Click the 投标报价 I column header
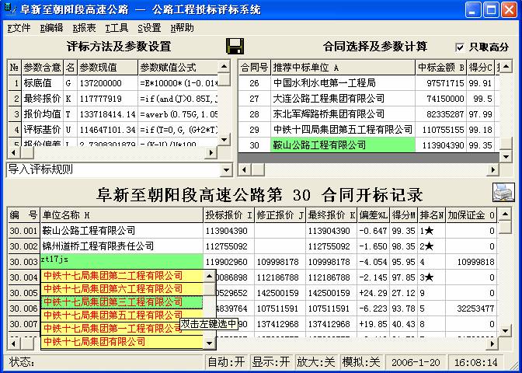 (x=228, y=215)
